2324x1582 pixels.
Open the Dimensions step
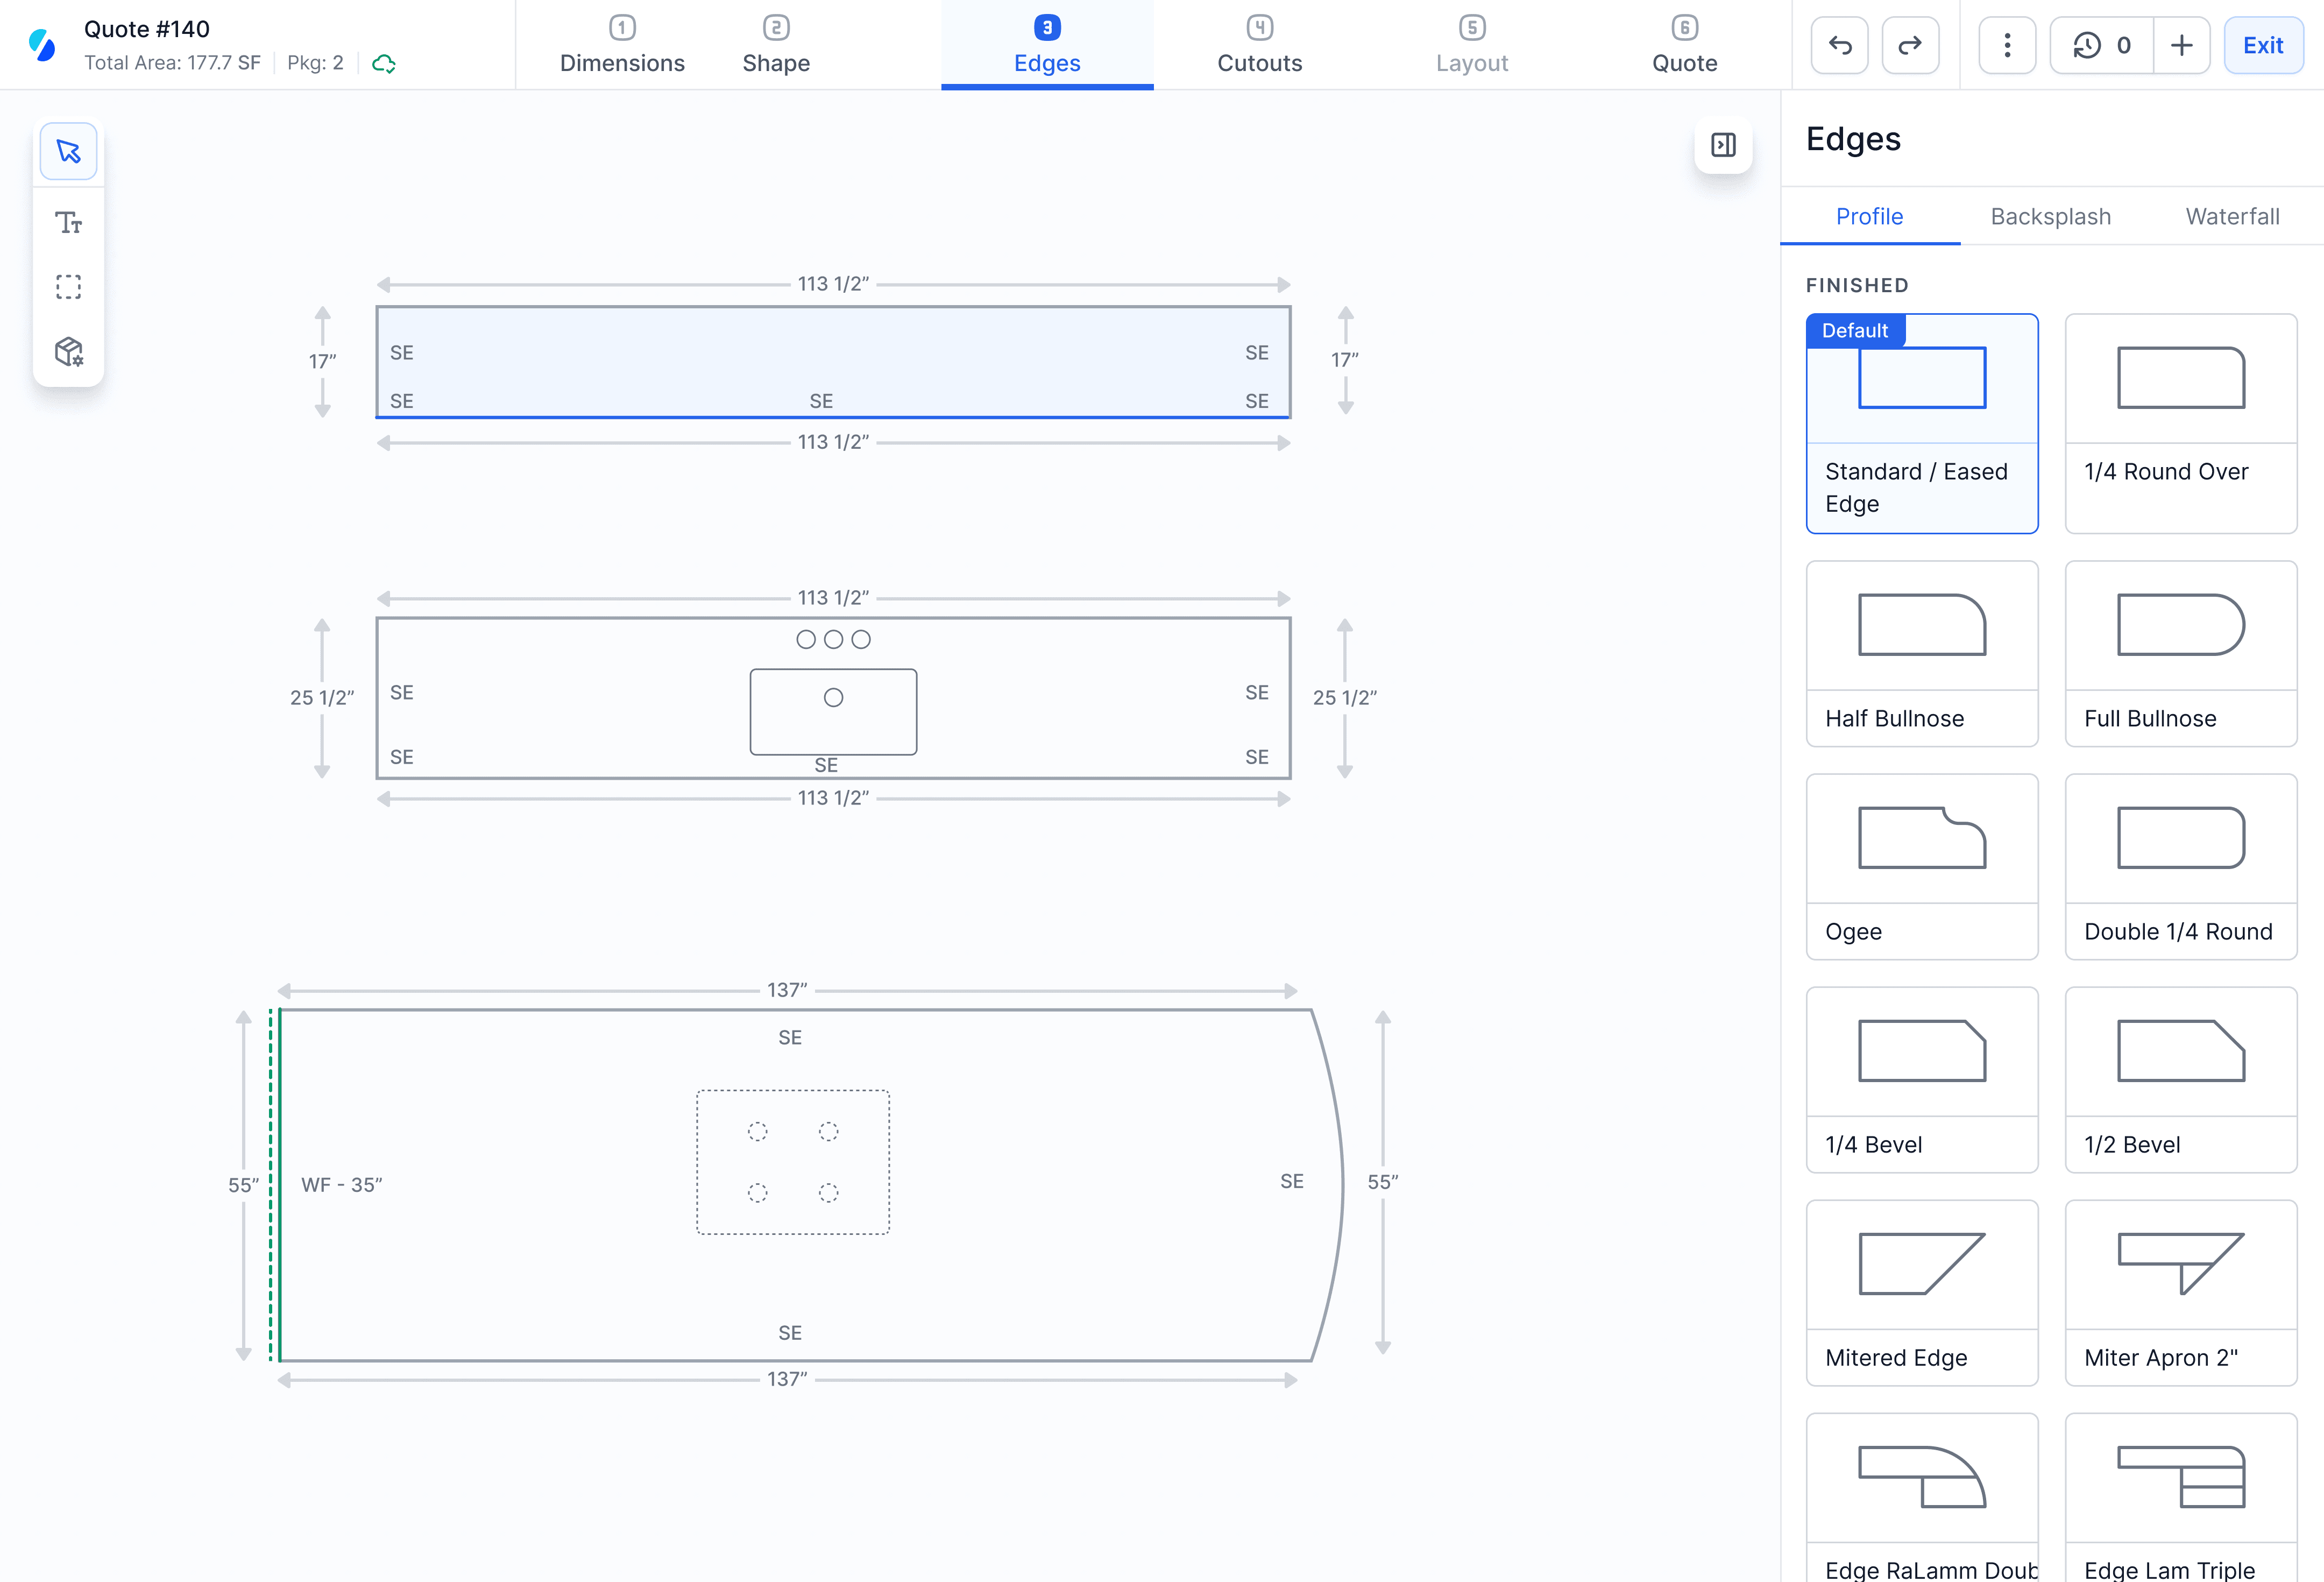point(622,45)
